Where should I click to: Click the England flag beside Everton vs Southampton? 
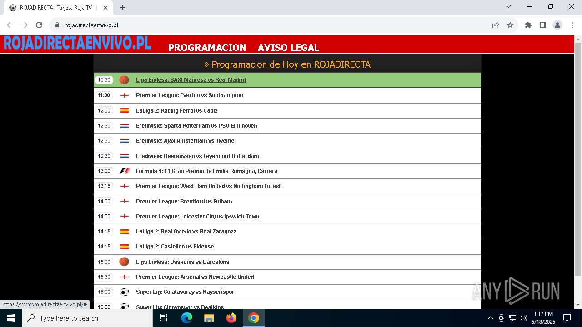click(124, 95)
